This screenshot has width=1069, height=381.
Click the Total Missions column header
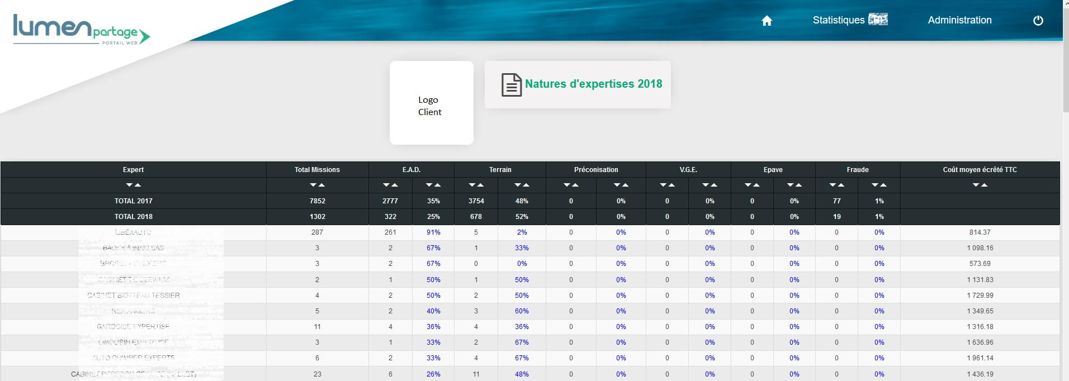[x=317, y=170]
